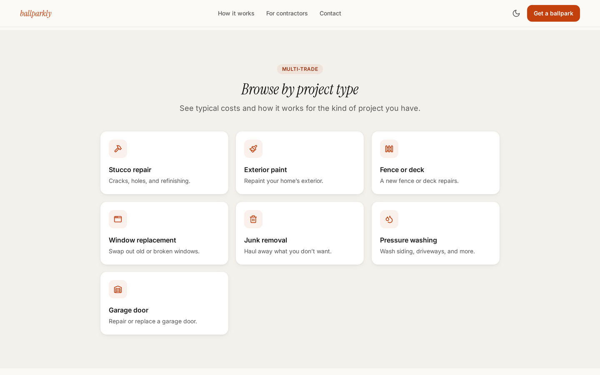Click the trash can icon for Junk removal
This screenshot has height=375, width=600.
pos(253,219)
